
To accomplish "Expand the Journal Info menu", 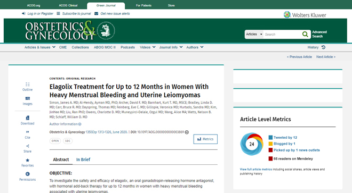I will [x=171, y=47].
